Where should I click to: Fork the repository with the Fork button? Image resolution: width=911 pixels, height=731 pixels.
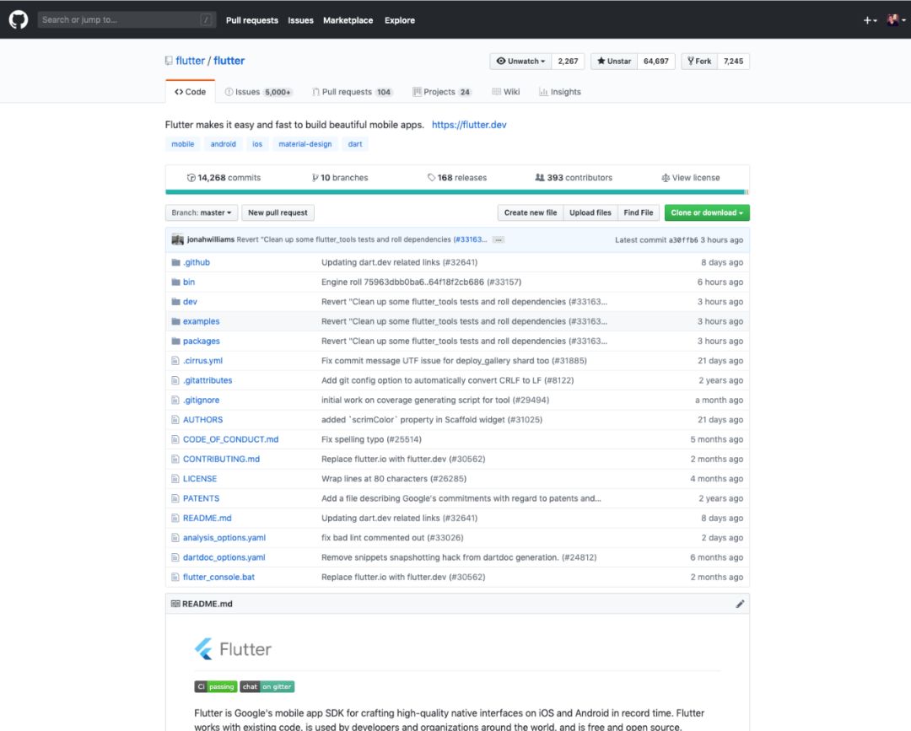pyautogui.click(x=699, y=62)
